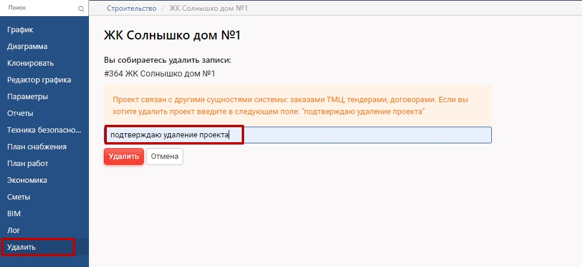582x267 pixels.
Task: Open the График sidebar item
Action: (20, 30)
